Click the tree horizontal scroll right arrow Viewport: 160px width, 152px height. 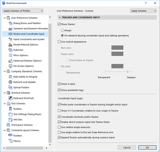(46, 148)
